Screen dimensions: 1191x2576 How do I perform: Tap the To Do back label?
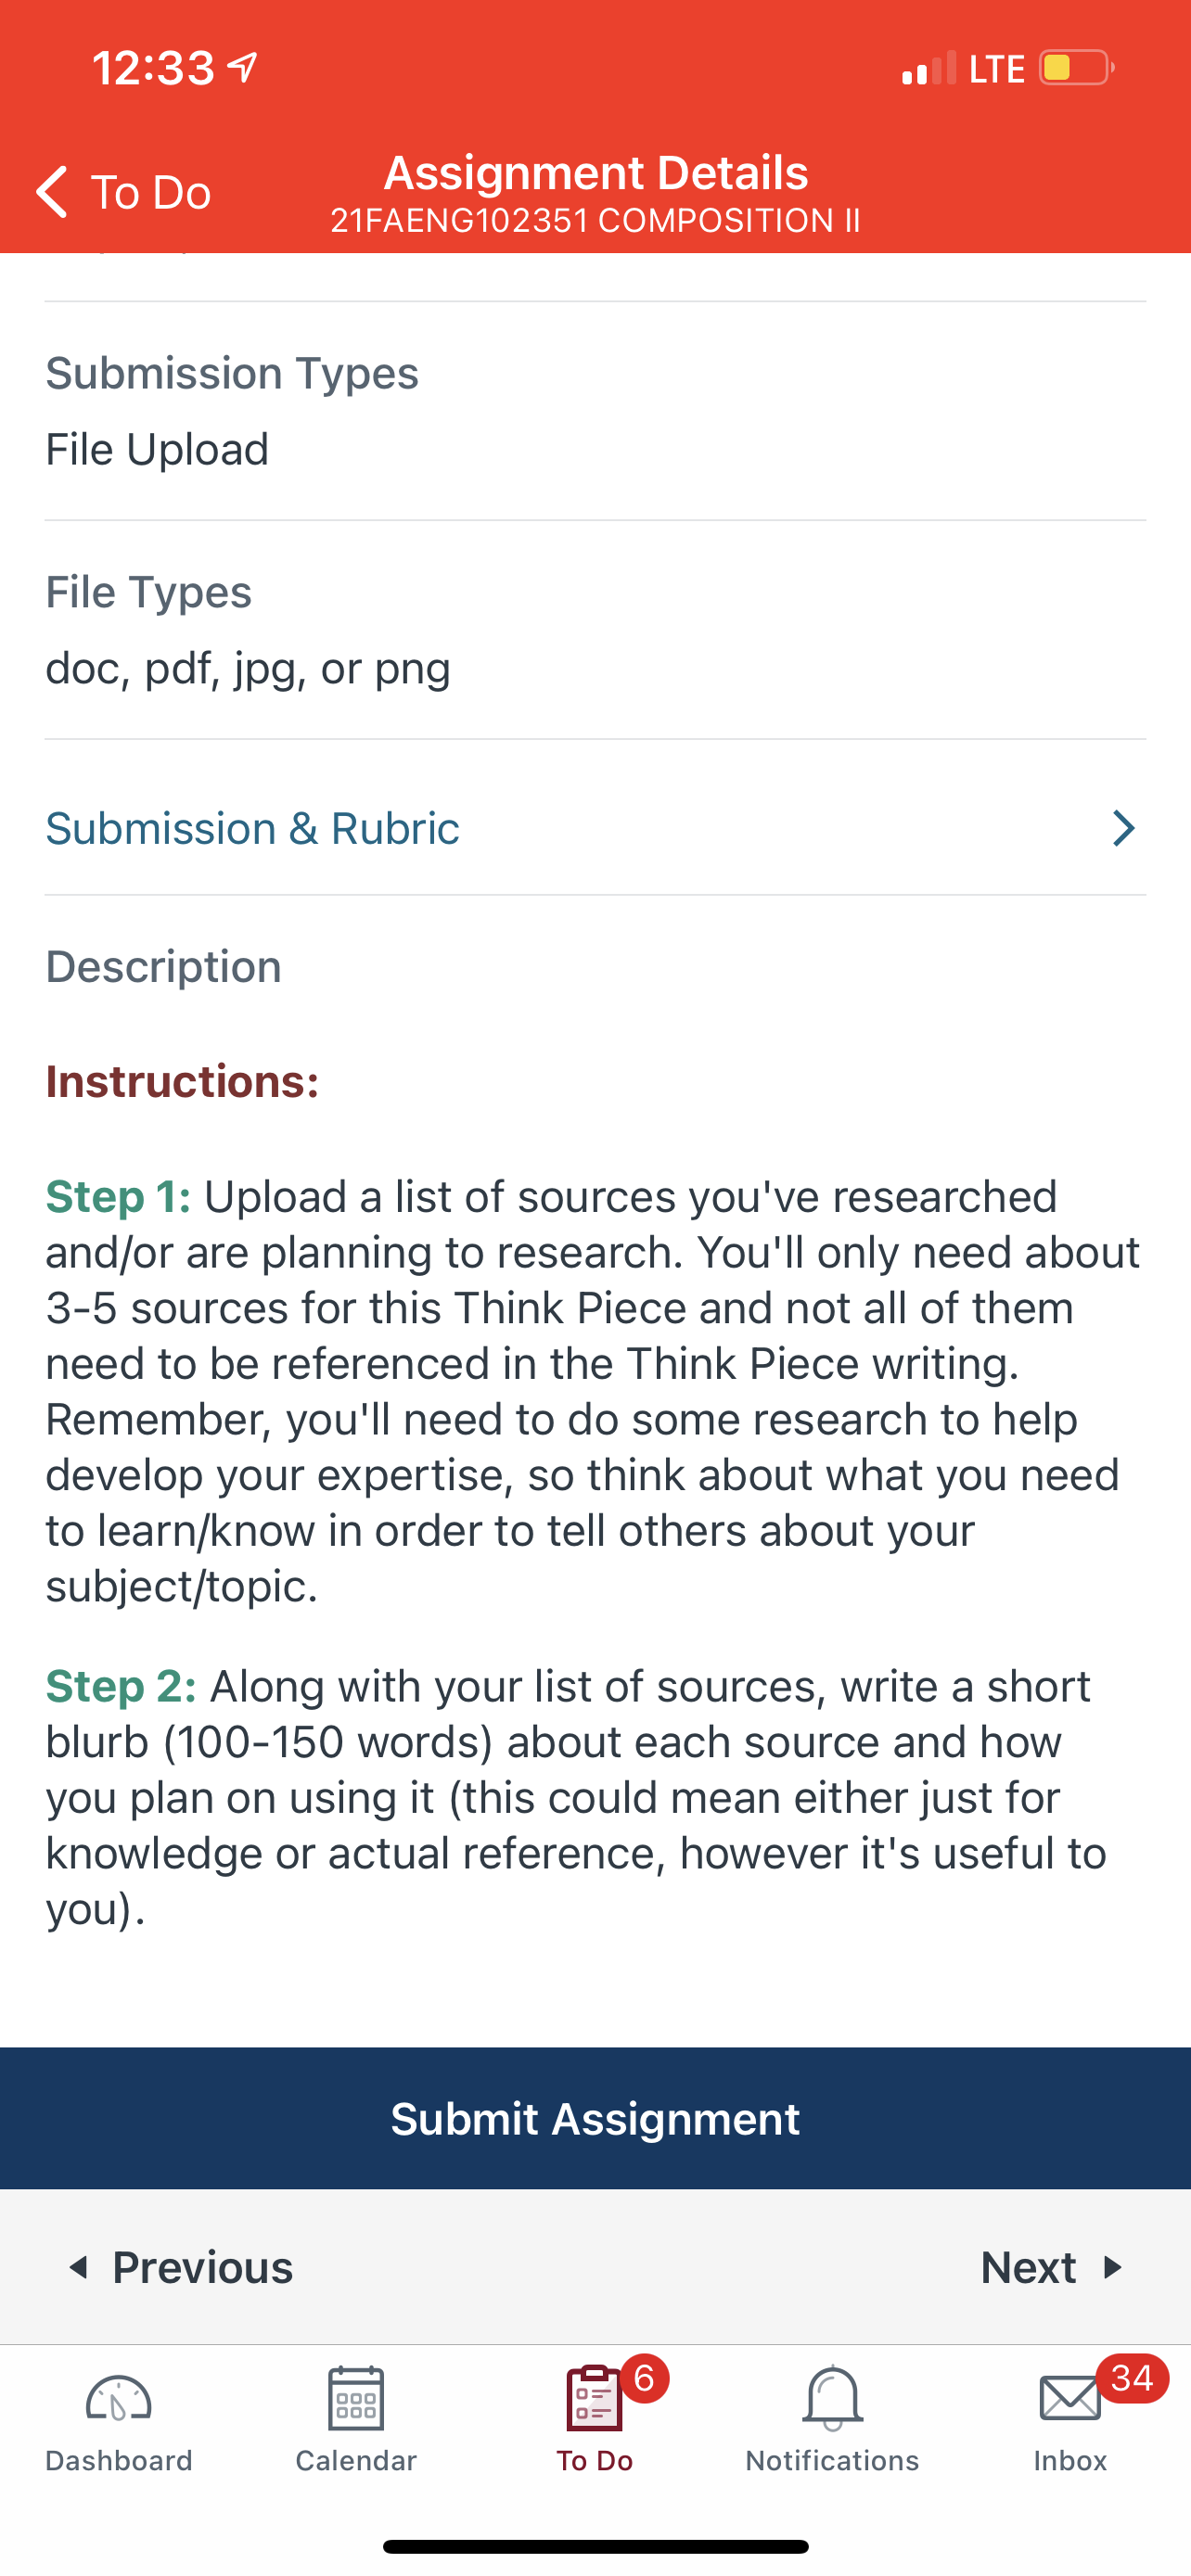coord(151,192)
